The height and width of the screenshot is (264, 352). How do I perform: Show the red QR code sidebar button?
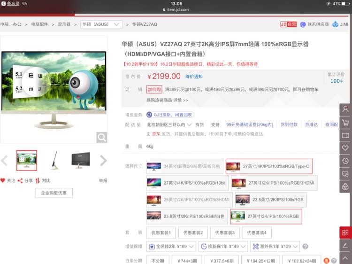tap(345, 233)
